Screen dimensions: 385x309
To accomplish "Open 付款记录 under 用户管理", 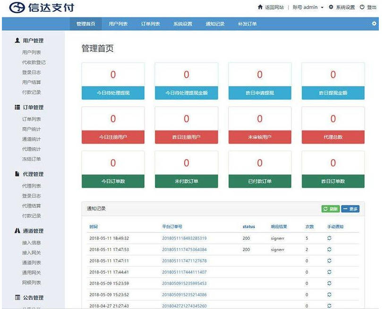I will pos(32,92).
